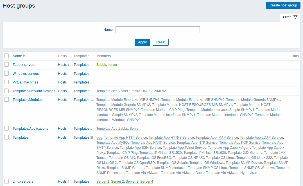Open the Zabbix server member host
The height and width of the screenshot is (186, 303).
click(107, 65)
